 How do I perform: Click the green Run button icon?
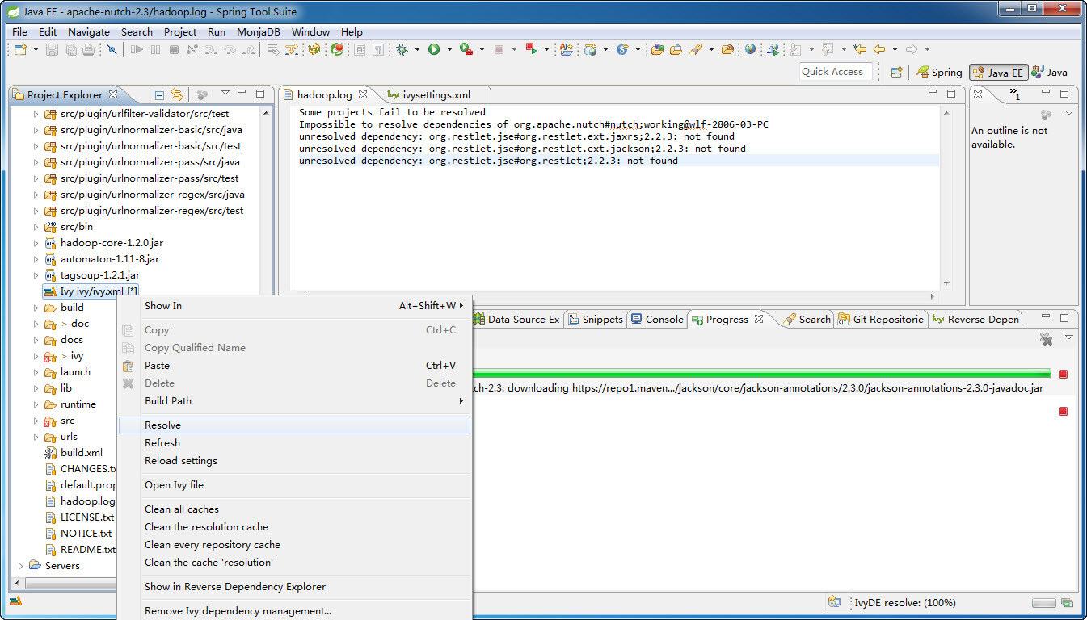tap(434, 49)
